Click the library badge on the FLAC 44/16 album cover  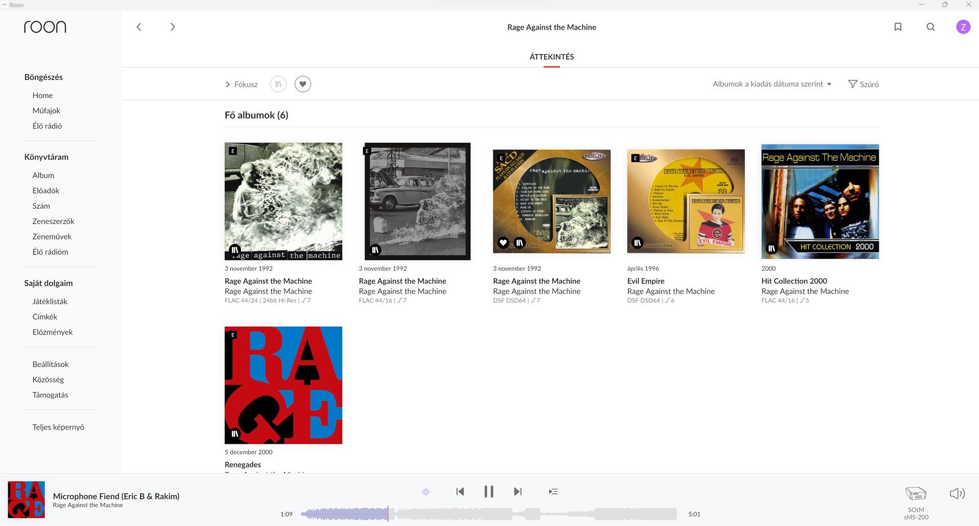click(x=375, y=250)
